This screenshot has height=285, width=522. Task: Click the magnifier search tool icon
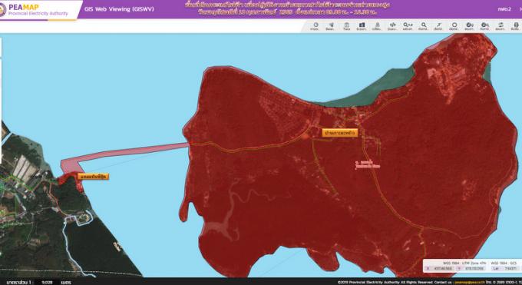tap(424, 26)
